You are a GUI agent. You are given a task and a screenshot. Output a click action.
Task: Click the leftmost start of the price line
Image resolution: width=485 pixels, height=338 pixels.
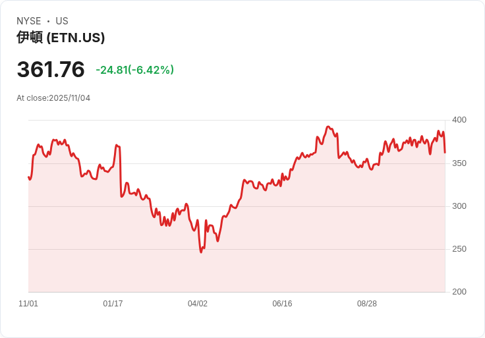pos(28,177)
